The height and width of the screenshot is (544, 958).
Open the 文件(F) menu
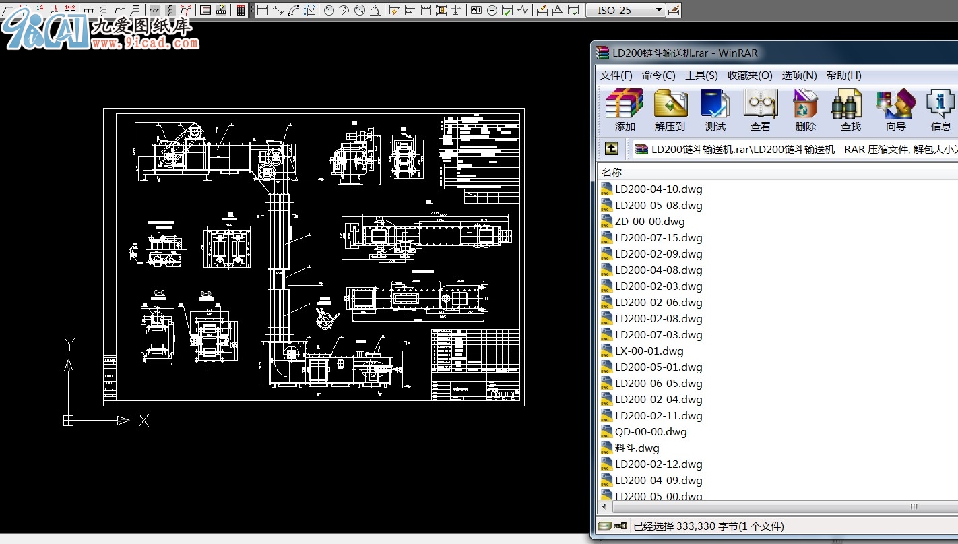point(616,75)
